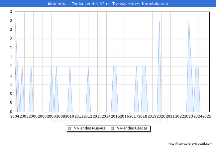
Task: Click the 2017 spike in the chart
Action: tap(136, 67)
